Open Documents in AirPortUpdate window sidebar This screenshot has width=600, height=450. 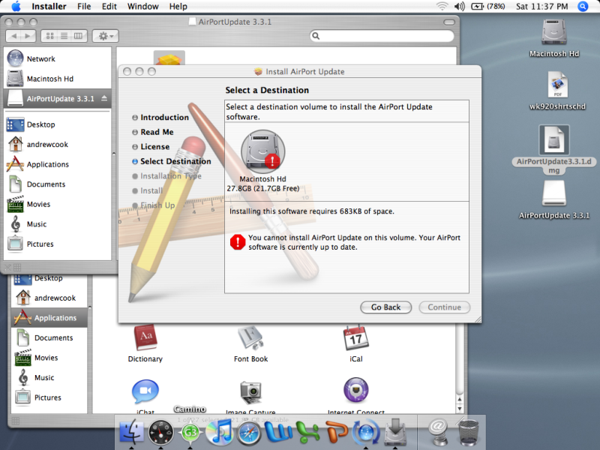pos(58,184)
